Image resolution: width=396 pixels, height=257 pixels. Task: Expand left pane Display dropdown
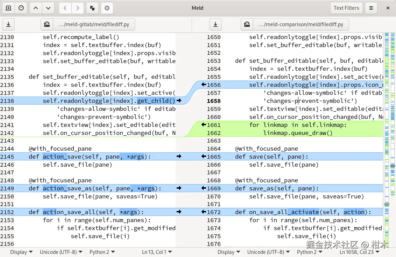click(x=21, y=252)
